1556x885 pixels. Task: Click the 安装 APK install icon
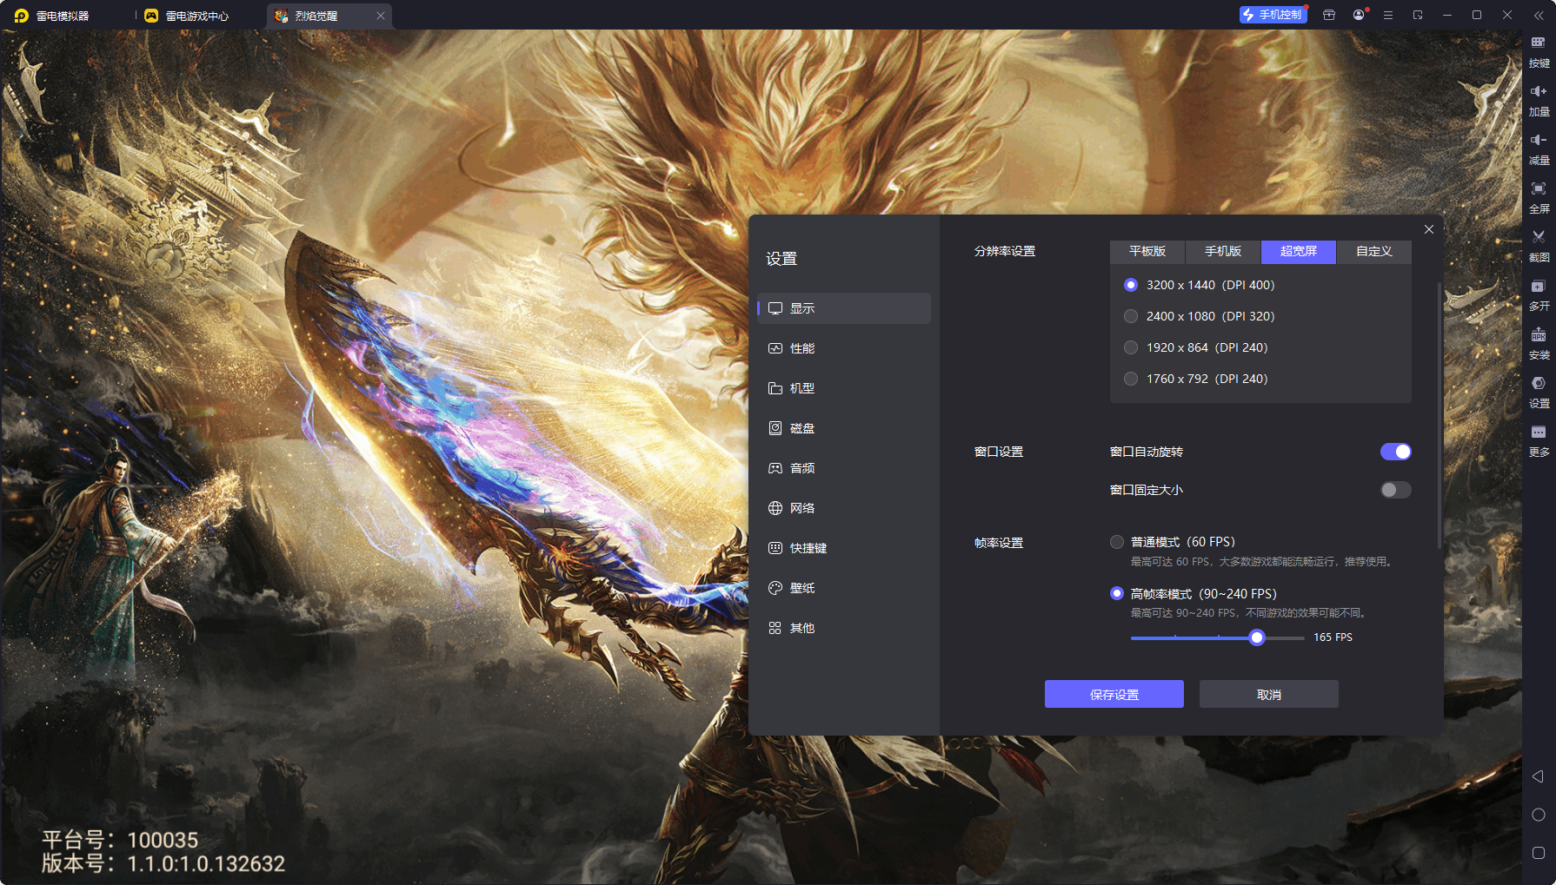pyautogui.click(x=1538, y=342)
